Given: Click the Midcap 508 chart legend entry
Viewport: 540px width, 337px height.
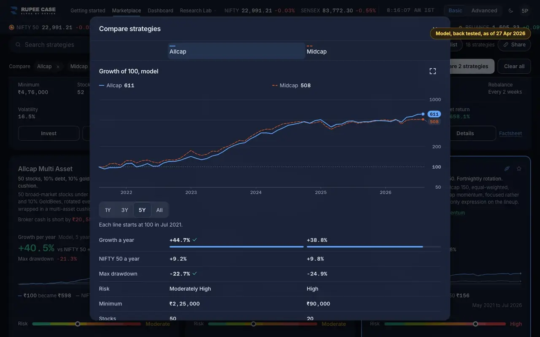Looking at the screenshot, I should tap(292, 86).
